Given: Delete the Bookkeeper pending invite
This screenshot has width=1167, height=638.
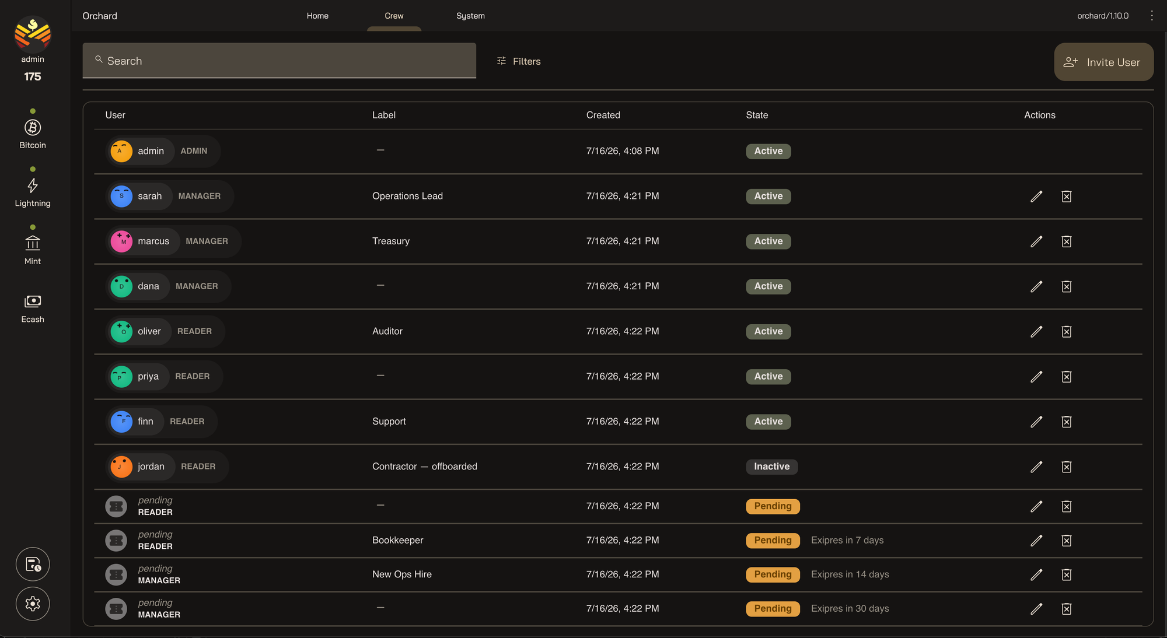Looking at the screenshot, I should pyautogui.click(x=1066, y=541).
